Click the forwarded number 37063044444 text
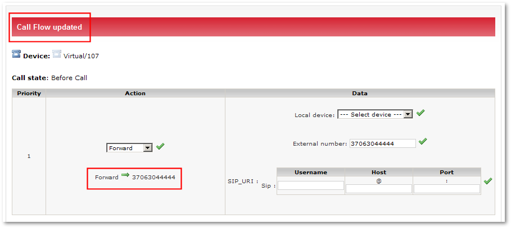 (153, 177)
